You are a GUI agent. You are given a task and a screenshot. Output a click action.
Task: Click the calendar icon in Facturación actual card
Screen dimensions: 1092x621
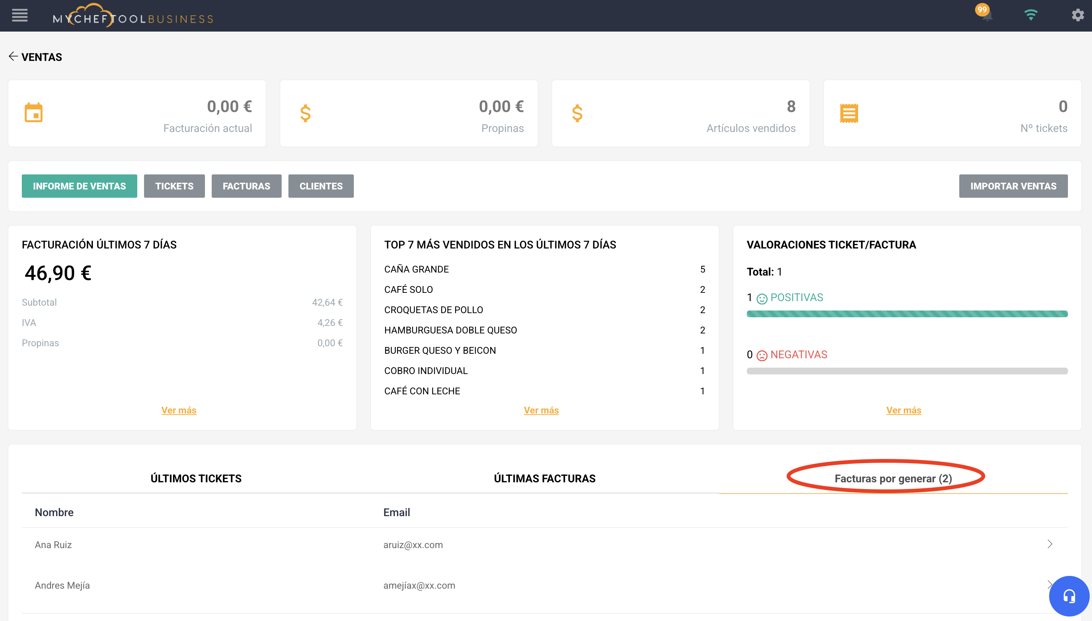coord(34,113)
